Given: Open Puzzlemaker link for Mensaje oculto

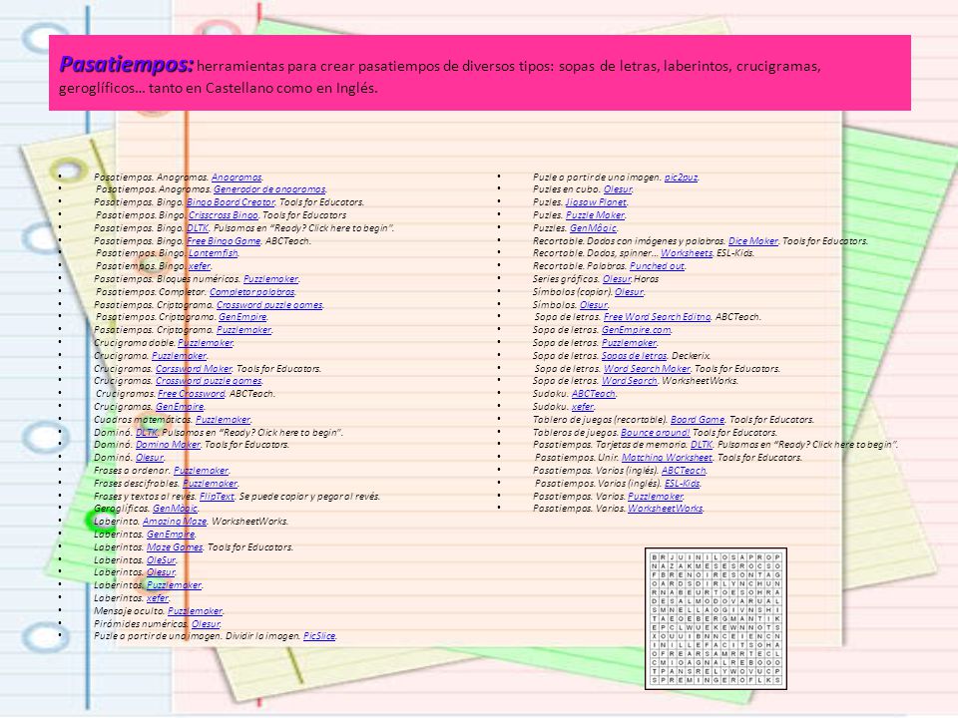Looking at the screenshot, I should (x=195, y=610).
